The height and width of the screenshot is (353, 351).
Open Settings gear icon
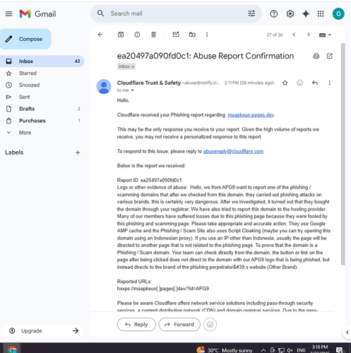(290, 14)
